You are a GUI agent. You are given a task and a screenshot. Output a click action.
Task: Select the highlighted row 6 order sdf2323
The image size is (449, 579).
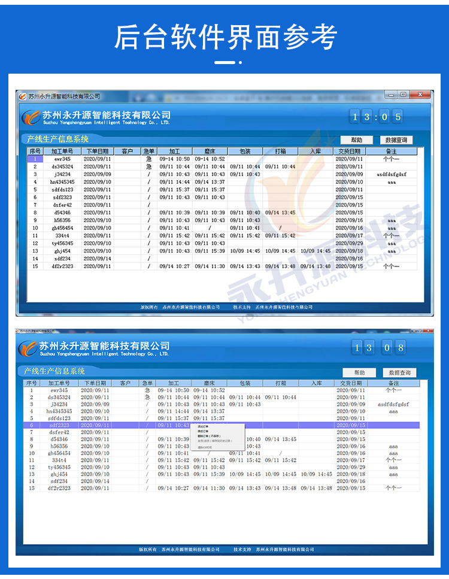60,425
